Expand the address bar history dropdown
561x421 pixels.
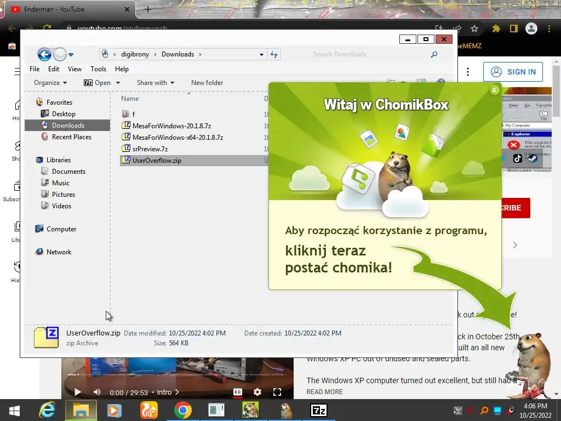(261, 54)
